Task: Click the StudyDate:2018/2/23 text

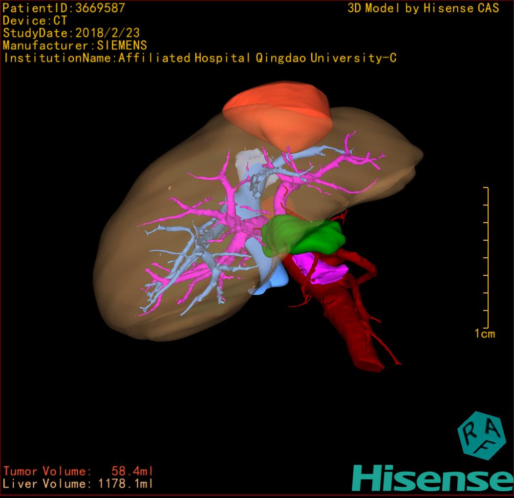Action: 71,33
